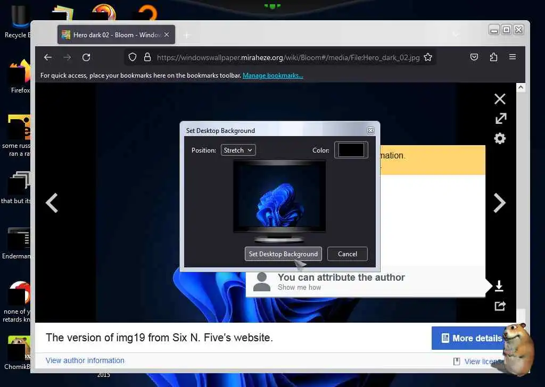Image resolution: width=545 pixels, height=387 pixels.
Task: Reload the page with refresh icon
Action: pos(86,57)
